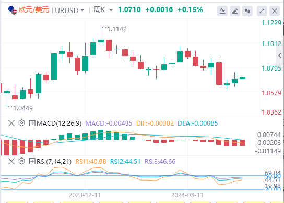The width and height of the screenshot is (284, 203).
Task: Click the +0.0016 change value
Action: coord(159,9)
